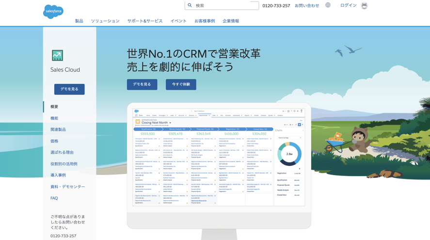Open 資料・デモセンター in the sidebar

[68, 187]
